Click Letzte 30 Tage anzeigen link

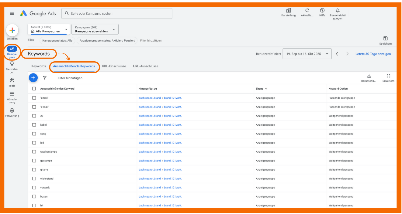[373, 54]
